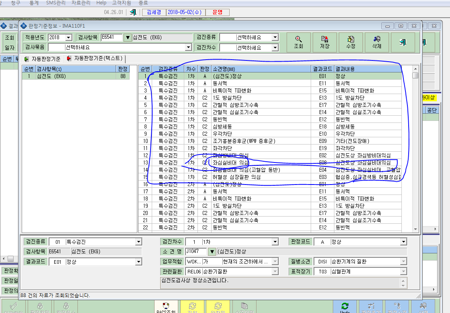450x313 pixels.
Task: Open the 검진차수 선택하세요 dropdown in header
Action: coord(275,48)
